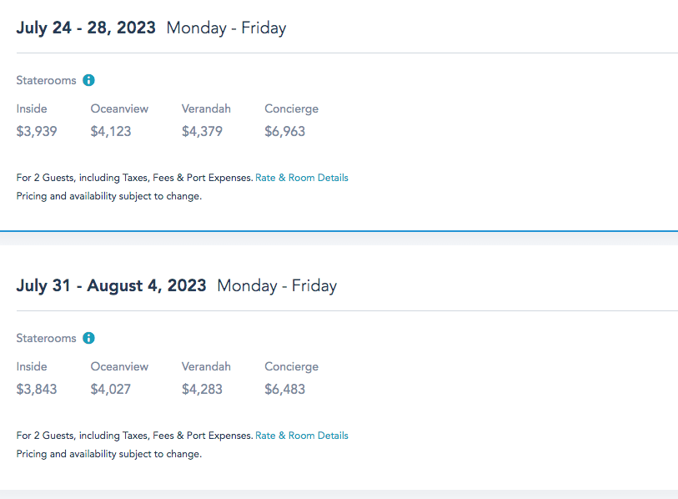The width and height of the screenshot is (678, 499).
Task: Select the $6,483 Concierge stateroom price
Action: tap(284, 389)
